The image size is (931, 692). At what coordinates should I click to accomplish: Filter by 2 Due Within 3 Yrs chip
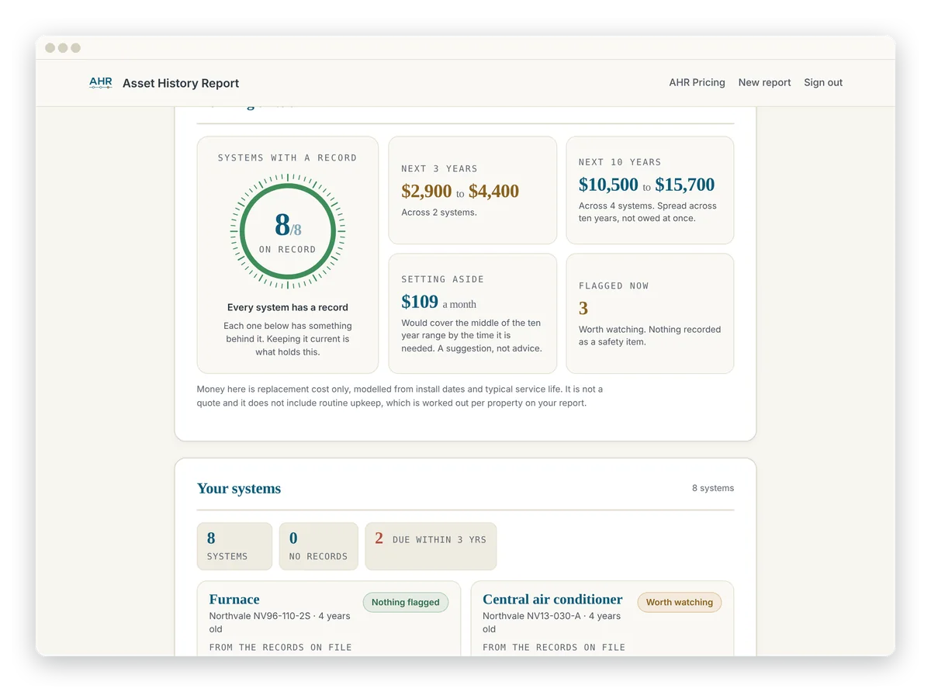point(431,546)
